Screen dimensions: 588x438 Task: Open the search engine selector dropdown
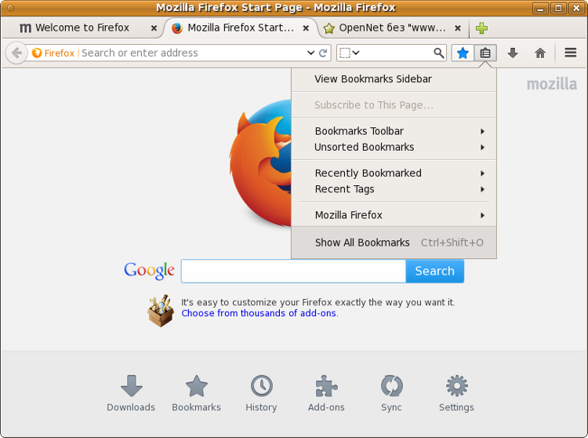(349, 53)
